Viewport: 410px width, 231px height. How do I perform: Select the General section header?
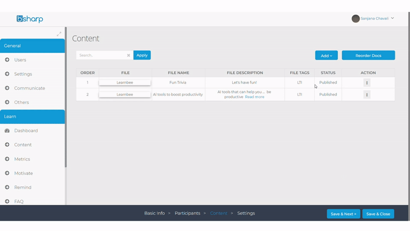tap(32, 46)
